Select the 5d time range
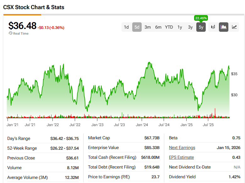Image resolution: width=245 pixels, height=183 pixels. click(137, 27)
